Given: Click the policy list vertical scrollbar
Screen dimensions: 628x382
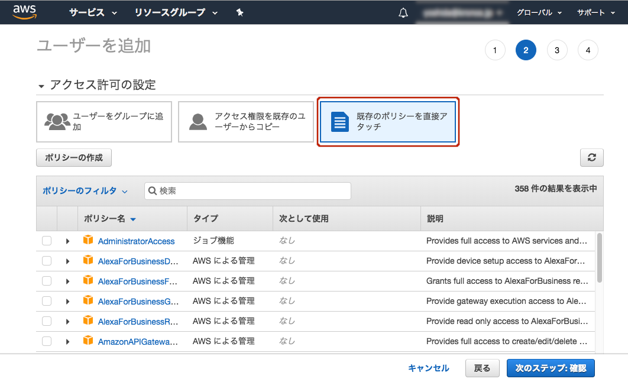Looking at the screenshot, I should (599, 258).
